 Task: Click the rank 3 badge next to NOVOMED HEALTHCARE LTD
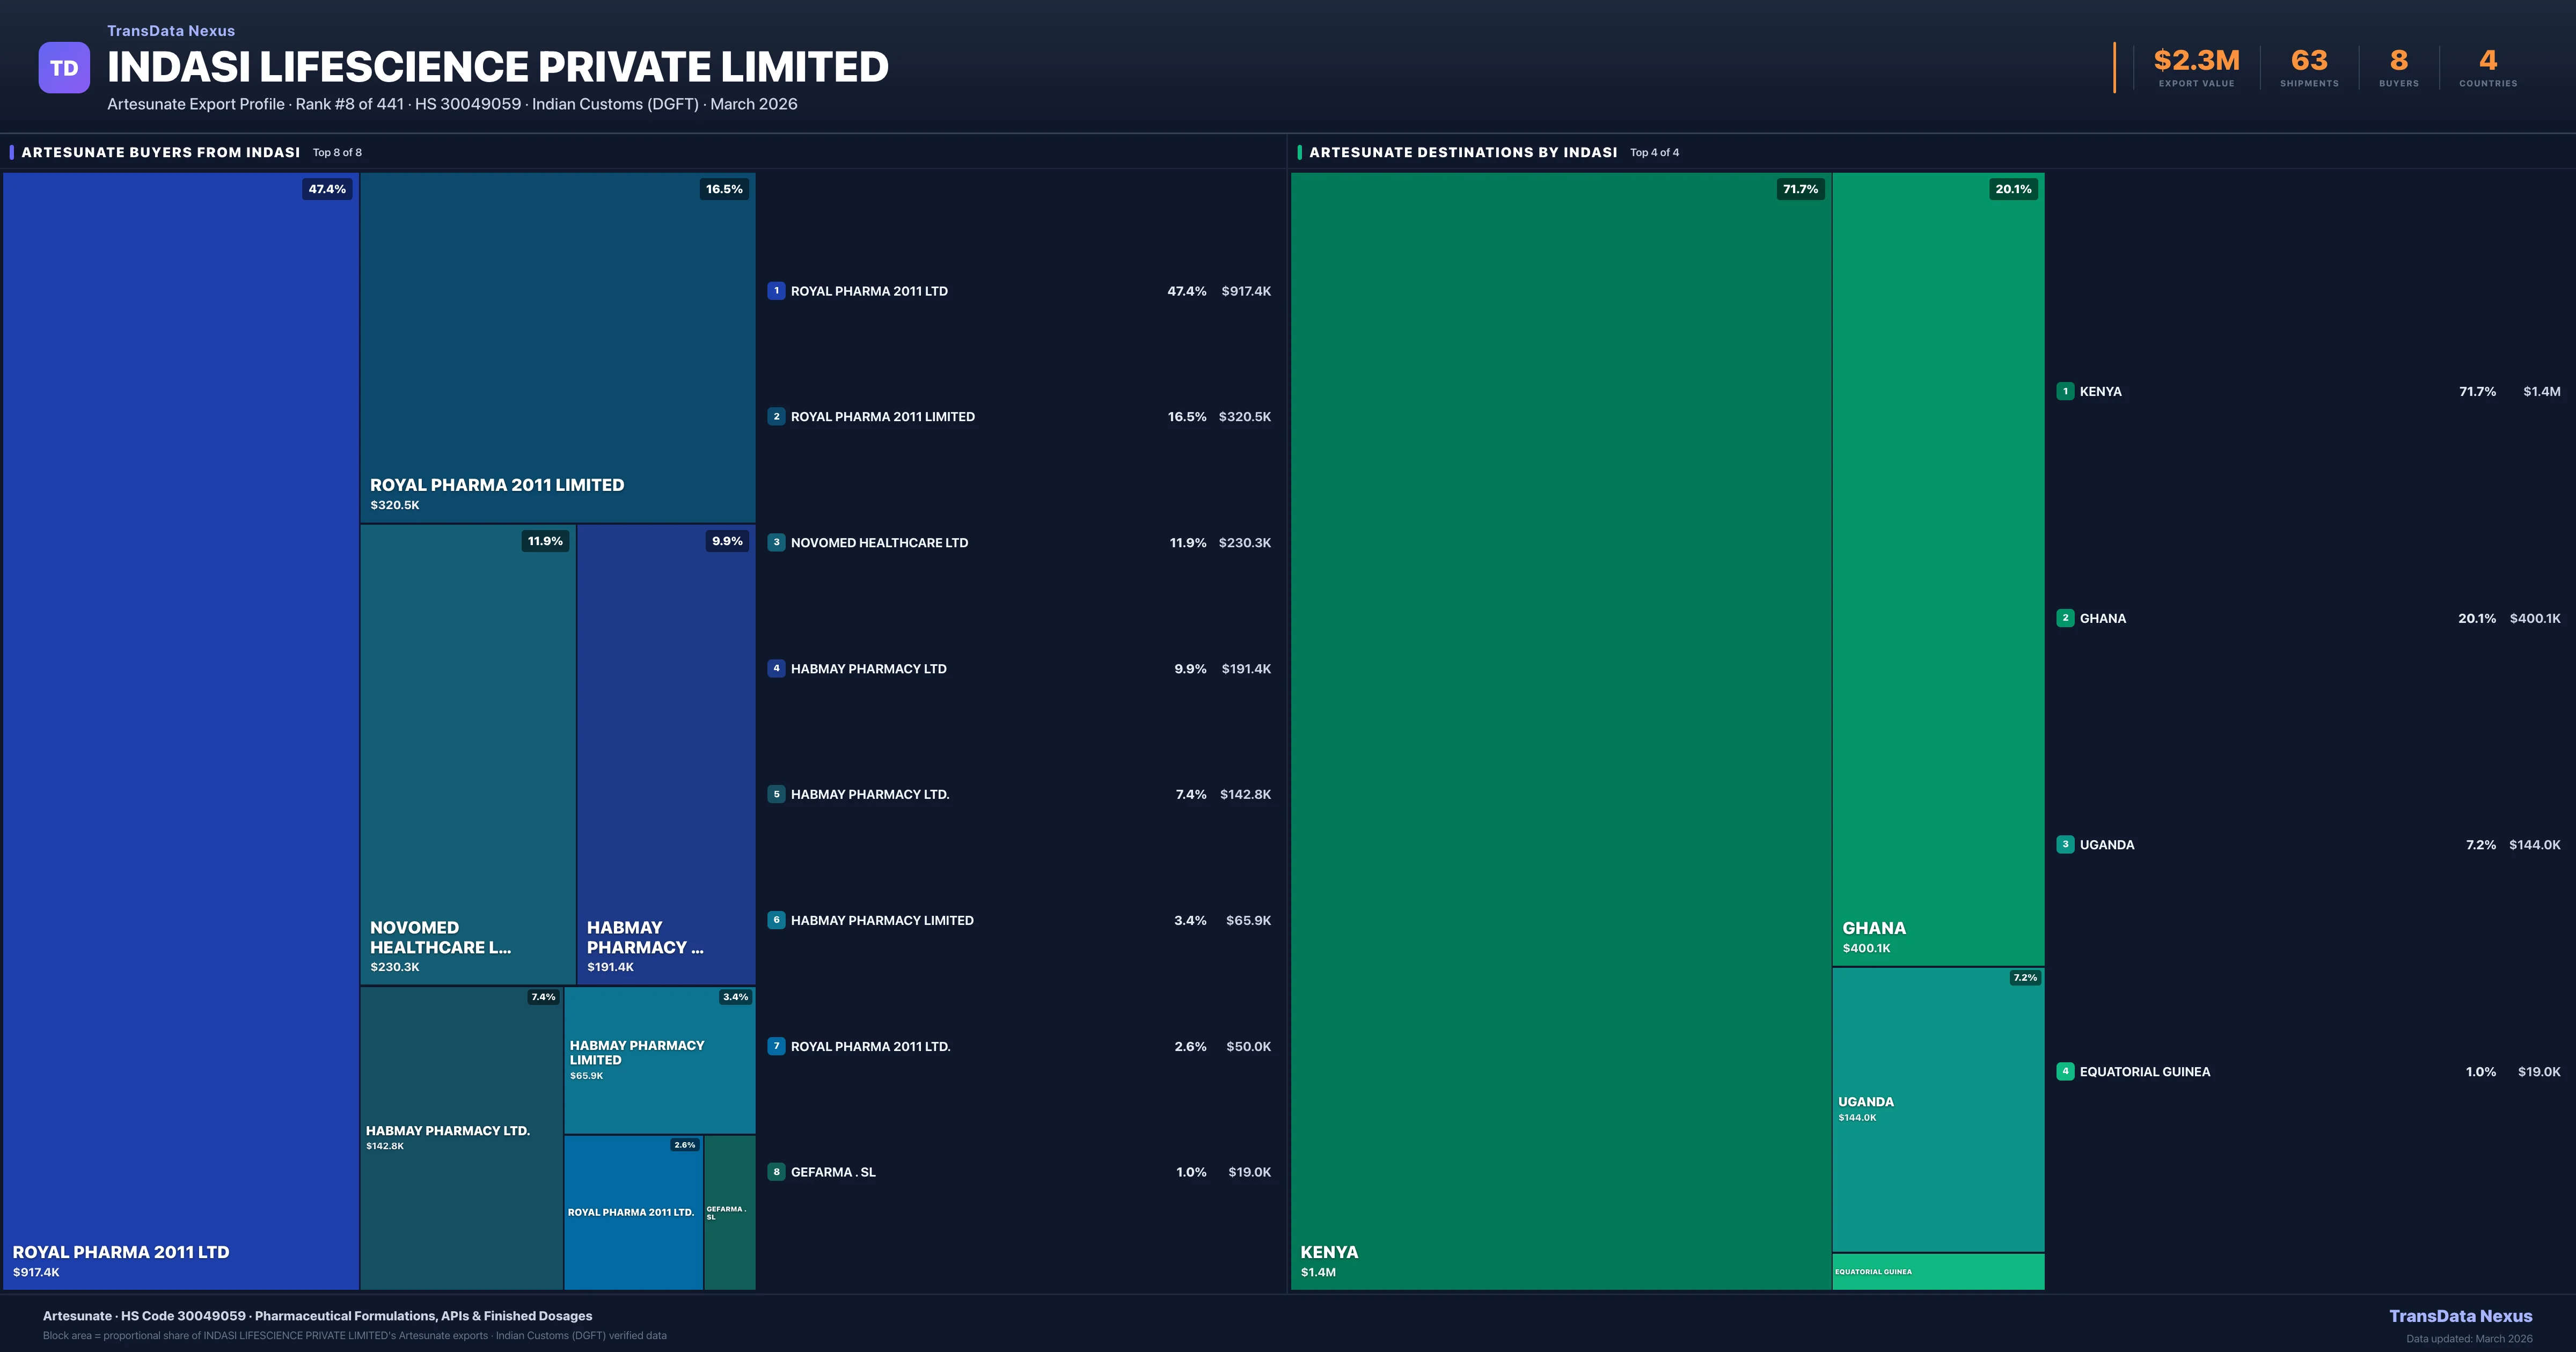point(777,542)
